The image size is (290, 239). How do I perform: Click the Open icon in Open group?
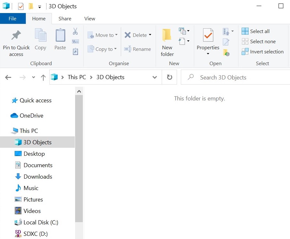point(226,31)
